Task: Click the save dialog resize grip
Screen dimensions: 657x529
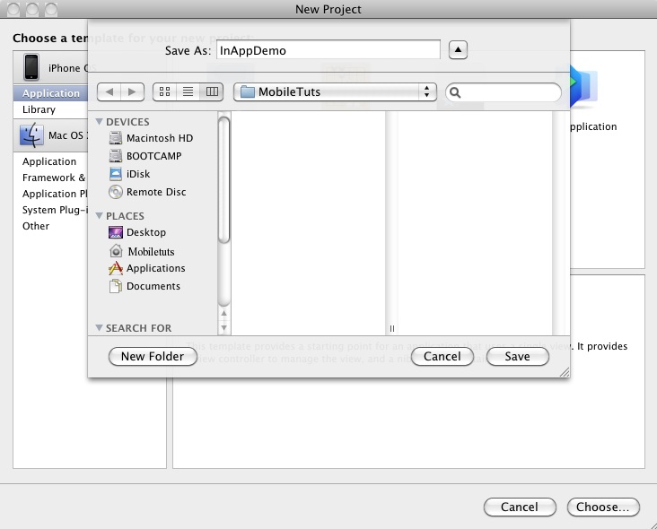Action: click(565, 372)
